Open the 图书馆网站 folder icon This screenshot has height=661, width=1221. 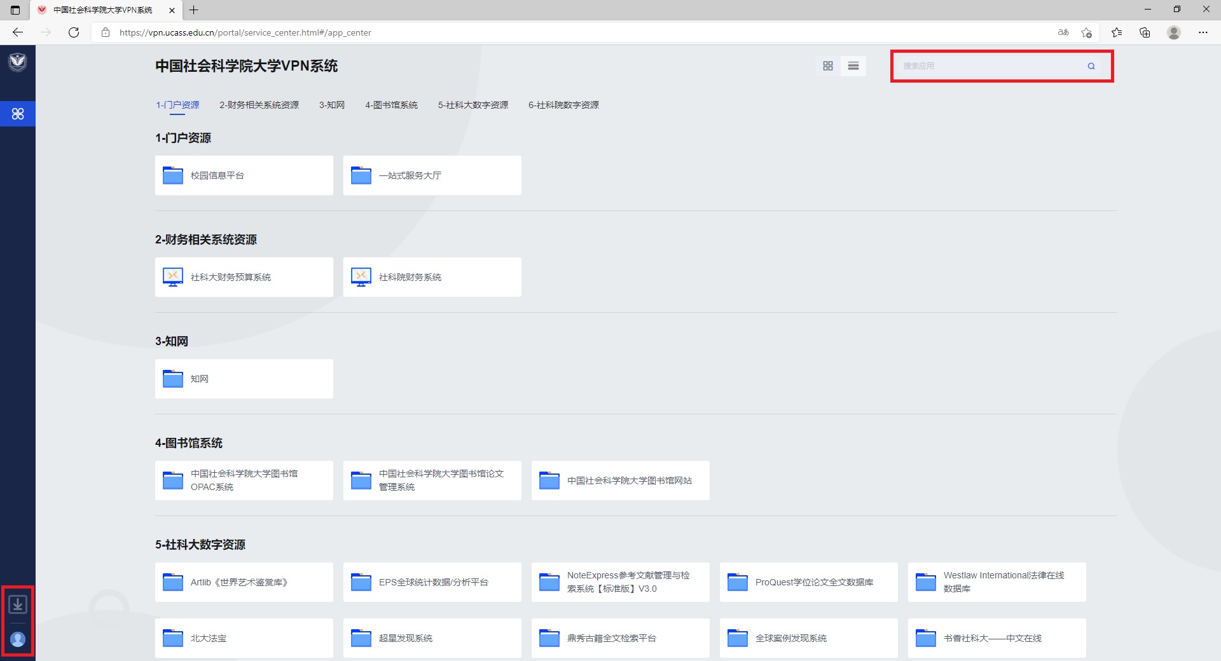pyautogui.click(x=549, y=480)
